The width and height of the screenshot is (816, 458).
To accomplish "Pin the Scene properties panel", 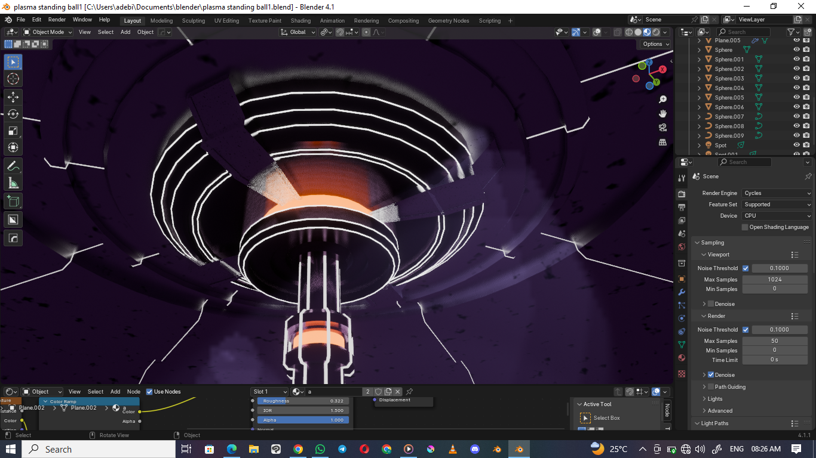I will [808, 177].
